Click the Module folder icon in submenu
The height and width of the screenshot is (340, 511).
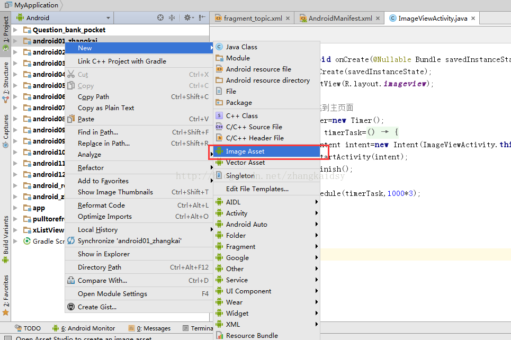coord(219,58)
